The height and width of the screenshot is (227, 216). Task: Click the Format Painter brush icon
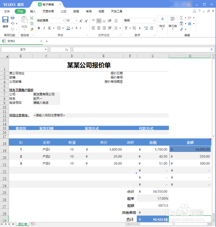(x=32, y=29)
